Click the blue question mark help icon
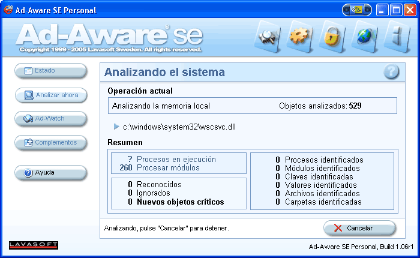This screenshot has height=258, width=420. point(391,72)
